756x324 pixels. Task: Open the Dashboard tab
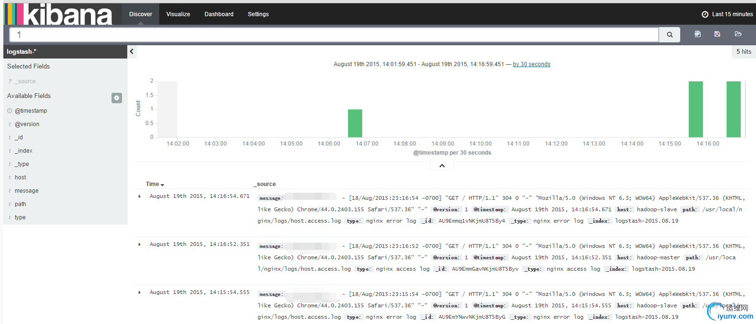[x=219, y=14]
